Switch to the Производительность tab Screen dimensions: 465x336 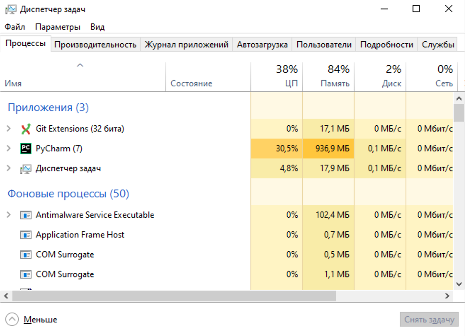95,45
